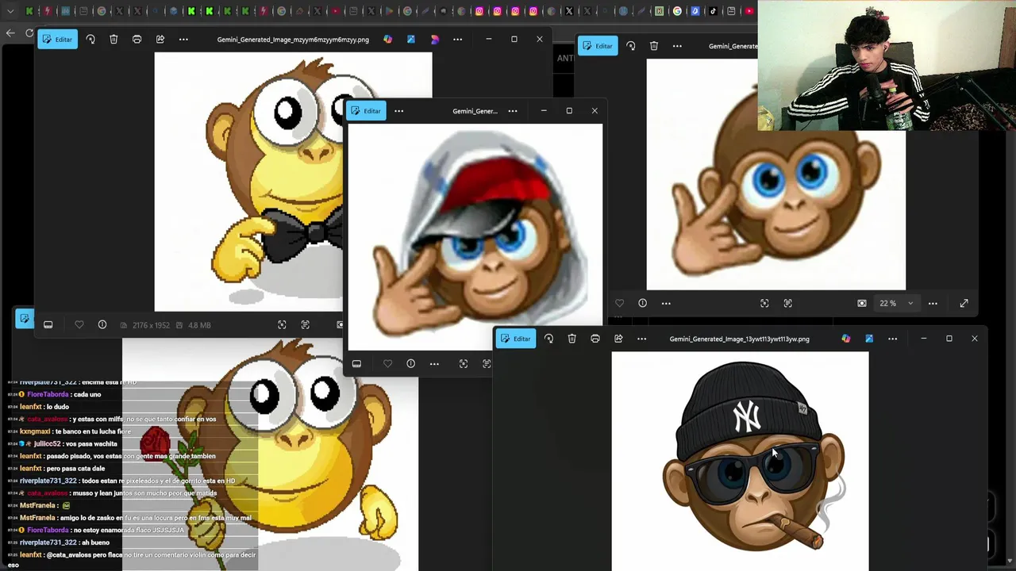Click the username kxngmaxi in the chat

click(x=35, y=431)
